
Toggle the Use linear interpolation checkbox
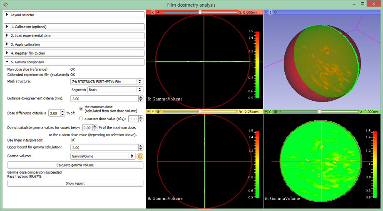74,140
